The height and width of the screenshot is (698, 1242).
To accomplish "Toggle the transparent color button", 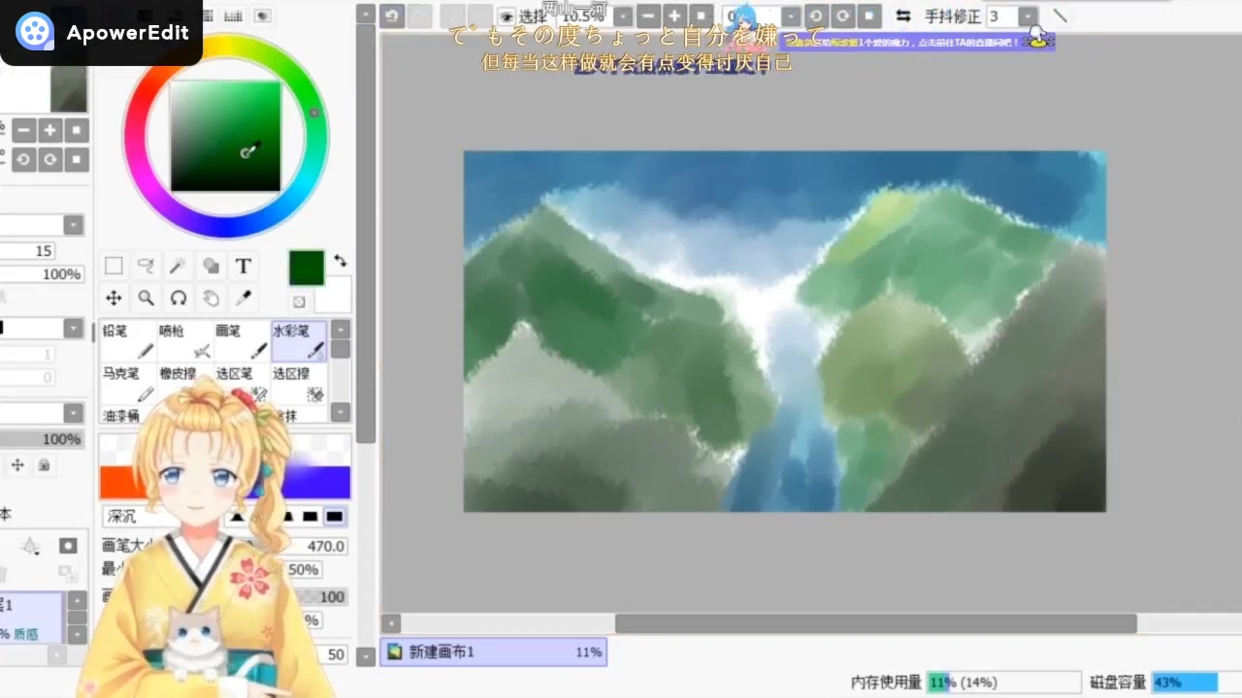I will click(x=299, y=302).
